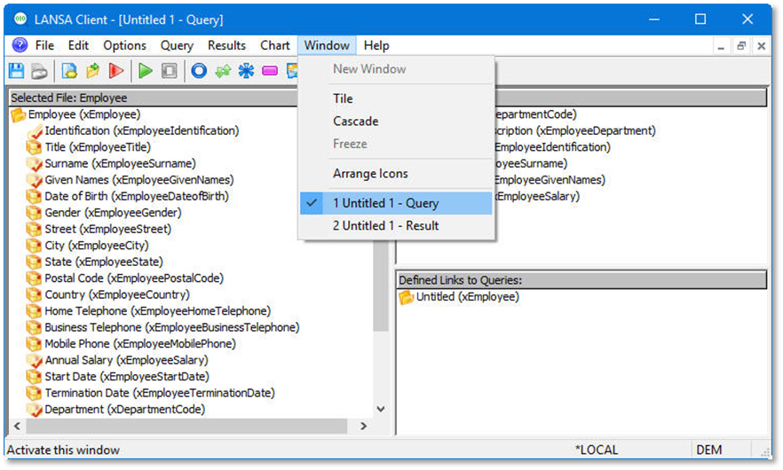783x470 pixels.
Task: Click the green up-down arrows sort icon
Action: [x=223, y=71]
